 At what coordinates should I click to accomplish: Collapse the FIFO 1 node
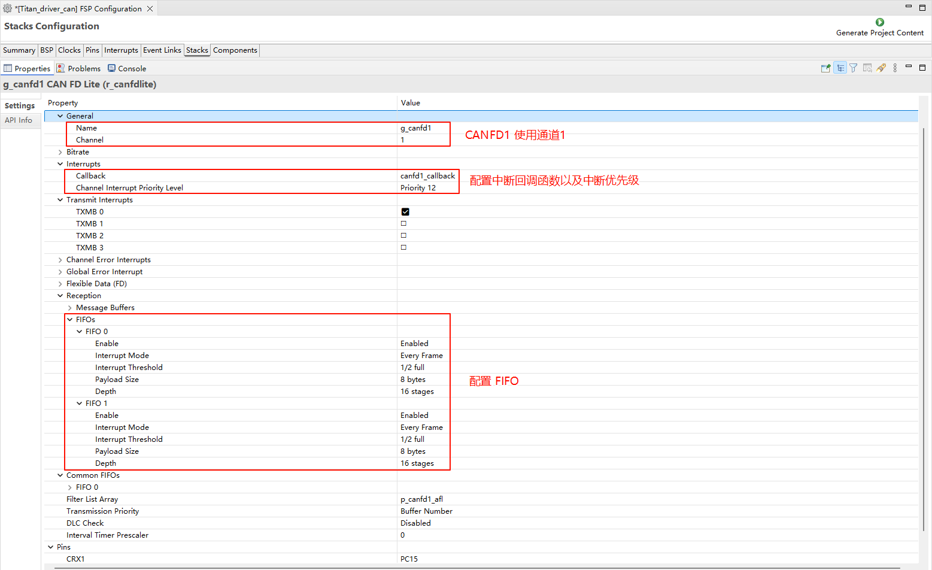coord(79,404)
